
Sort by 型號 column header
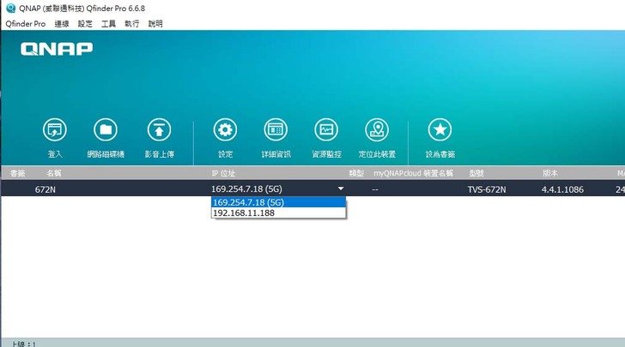pyautogui.click(x=476, y=173)
